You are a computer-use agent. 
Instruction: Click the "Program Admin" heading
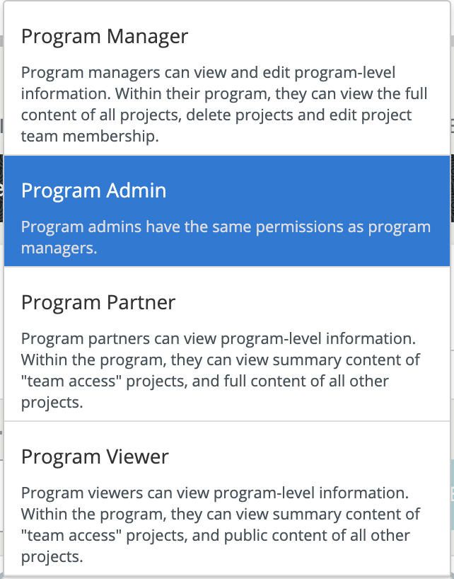(x=94, y=190)
